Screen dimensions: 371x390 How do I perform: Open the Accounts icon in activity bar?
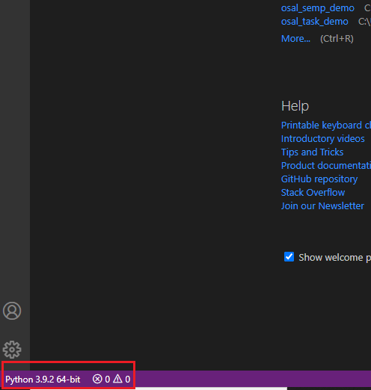point(12,311)
